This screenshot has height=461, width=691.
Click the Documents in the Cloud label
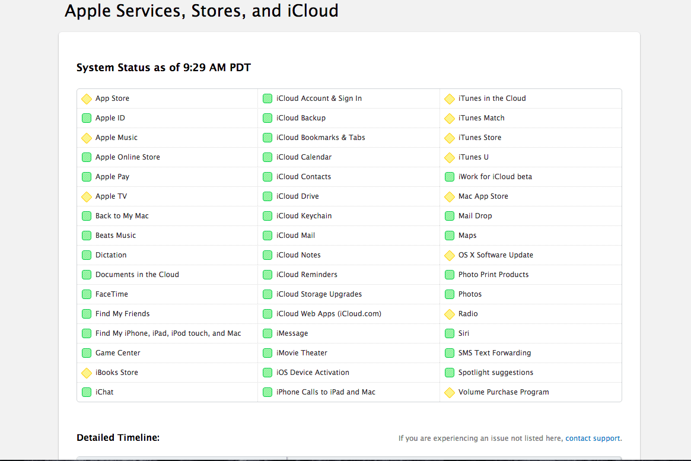pos(137,274)
